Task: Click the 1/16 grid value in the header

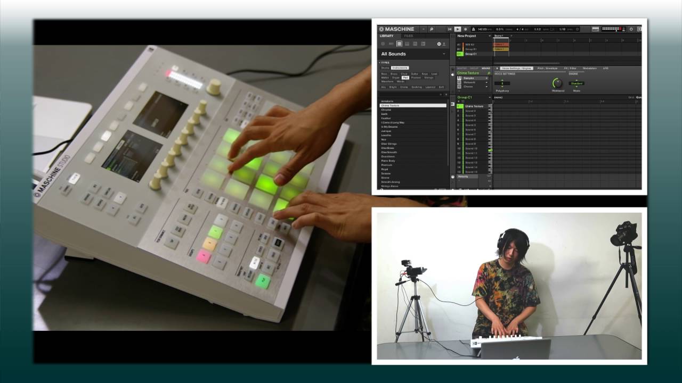Action: click(x=562, y=29)
